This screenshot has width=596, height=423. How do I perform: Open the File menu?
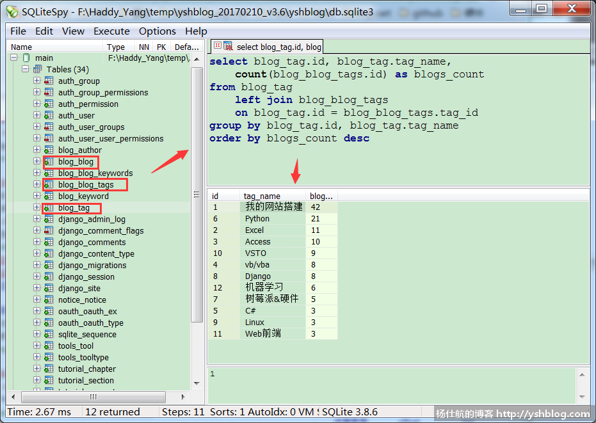tap(18, 31)
